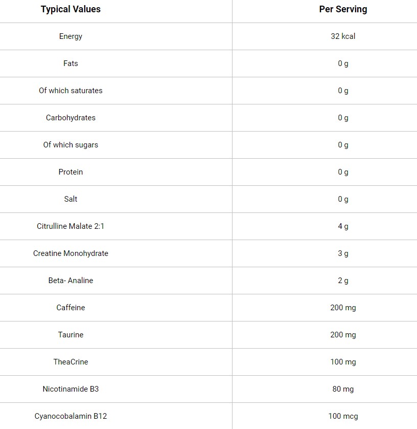Select the Fats row label
Image resolution: width=417 pixels, height=429 pixels.
(x=71, y=63)
